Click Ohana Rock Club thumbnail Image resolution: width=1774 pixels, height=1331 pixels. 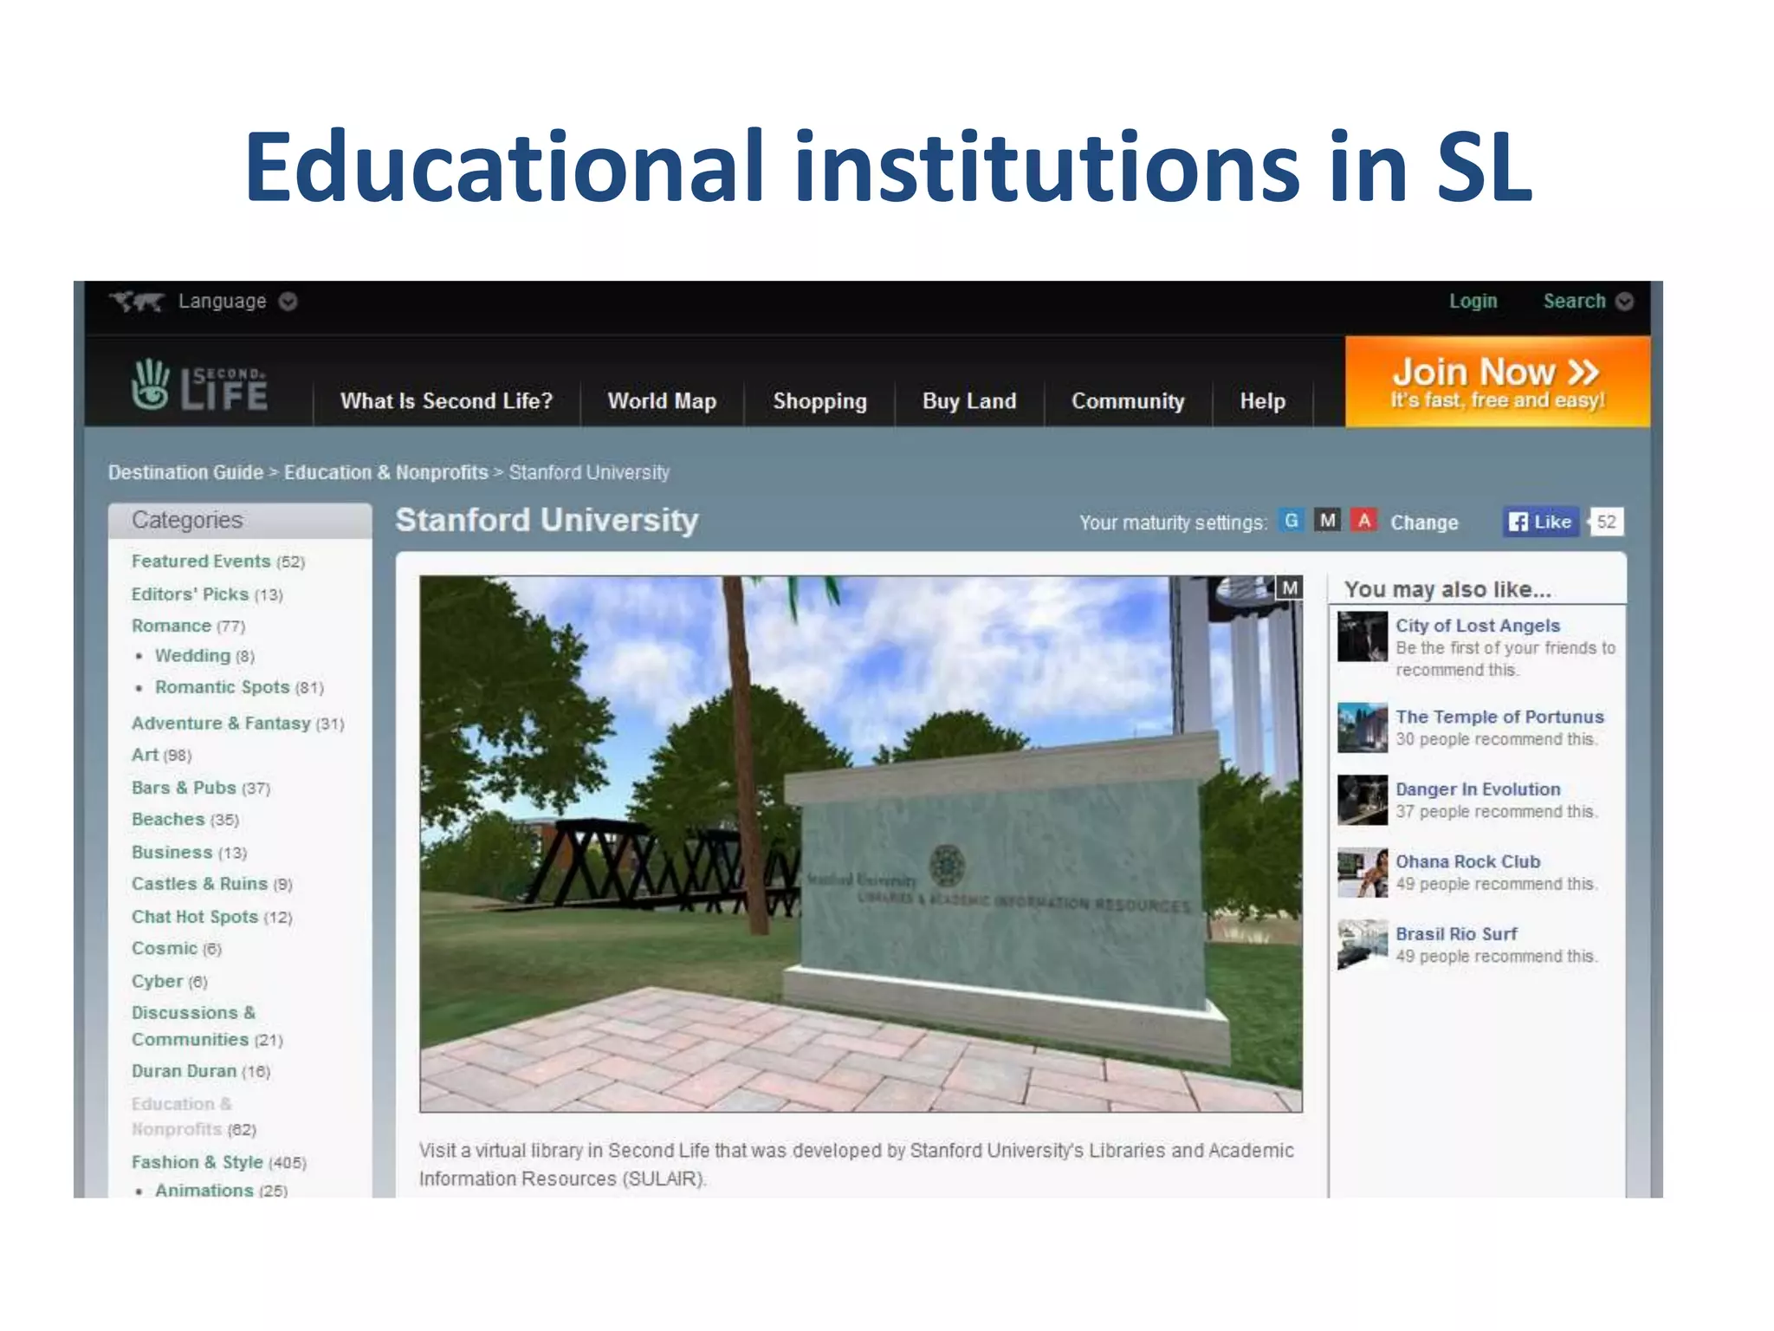(1363, 873)
